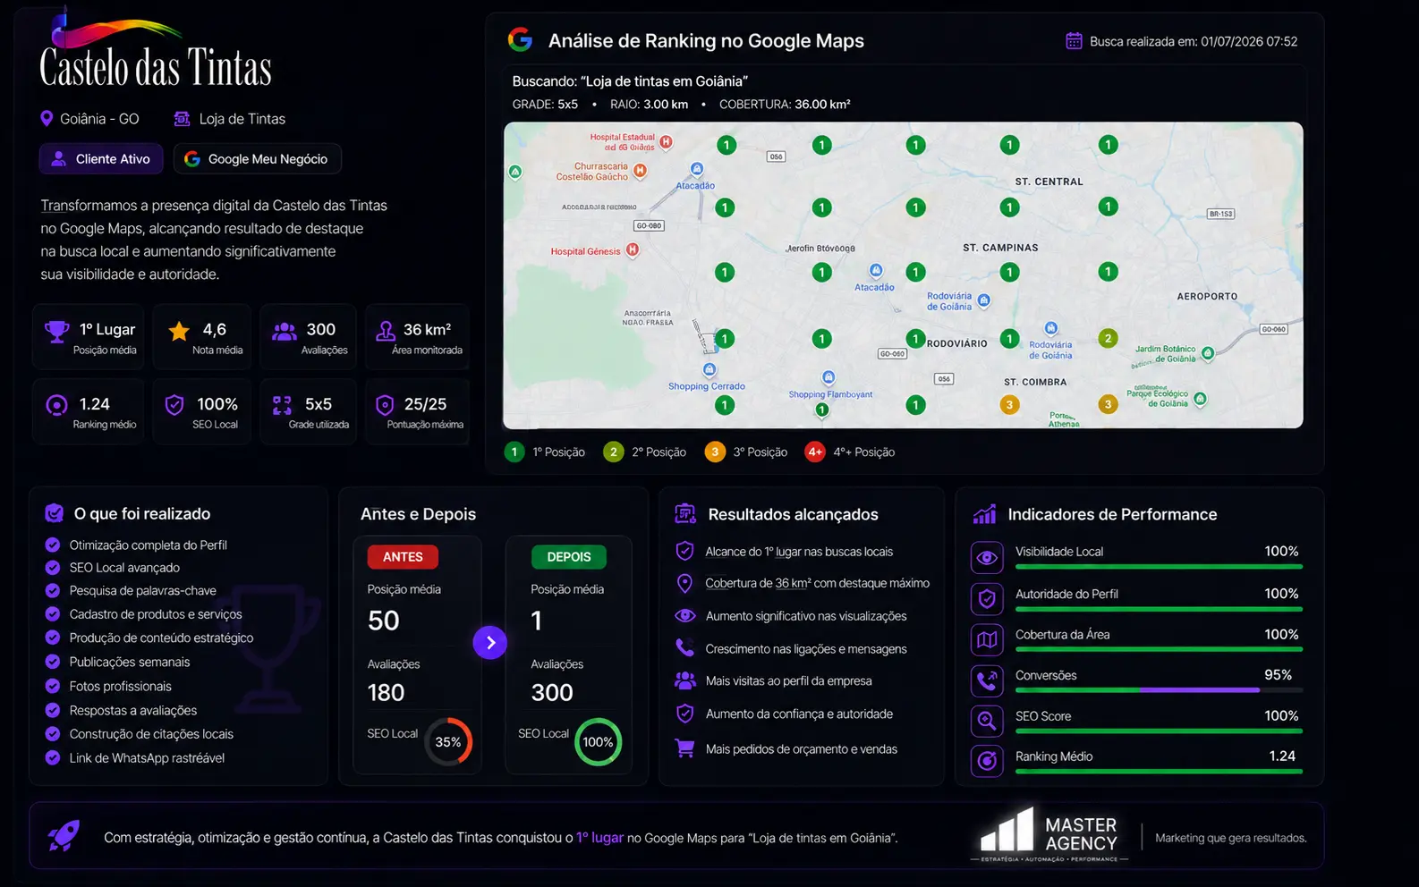1419x887 pixels.
Task: Click the magnifier icon next to SEO Score
Action: coord(987,721)
